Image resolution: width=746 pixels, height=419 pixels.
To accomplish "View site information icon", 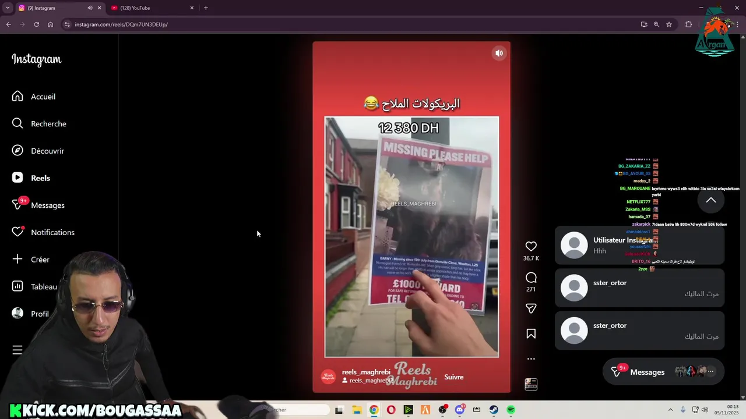I will (67, 24).
